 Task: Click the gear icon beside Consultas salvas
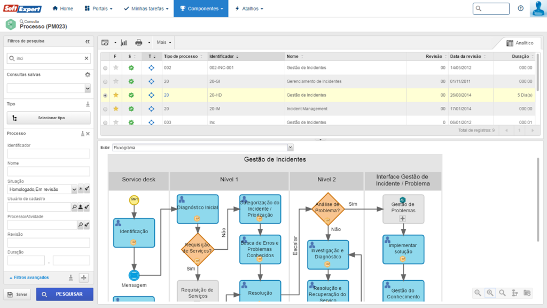click(x=88, y=75)
